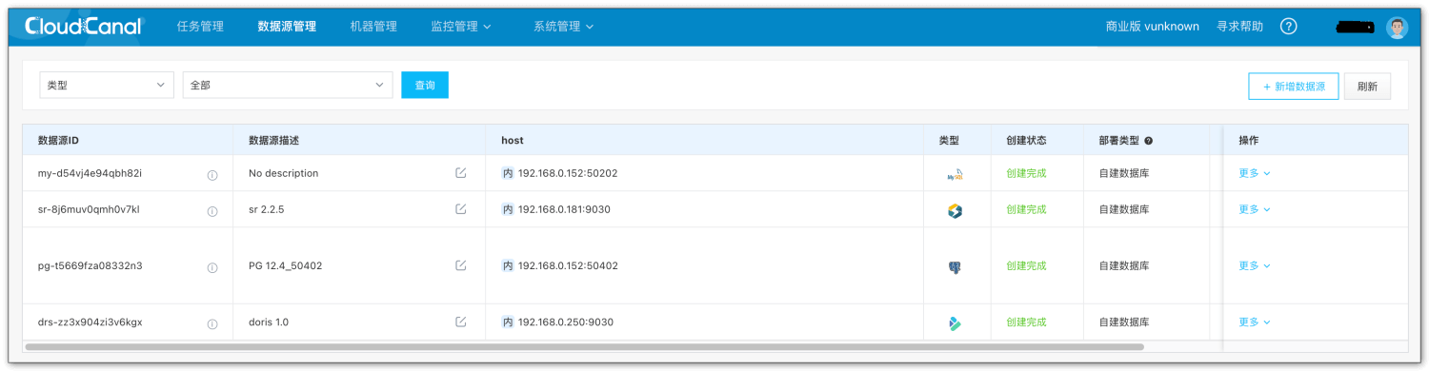Image resolution: width=1429 pixels, height=371 pixels.
Task: Expand the 监控管理 menu
Action: pyautogui.click(x=461, y=27)
